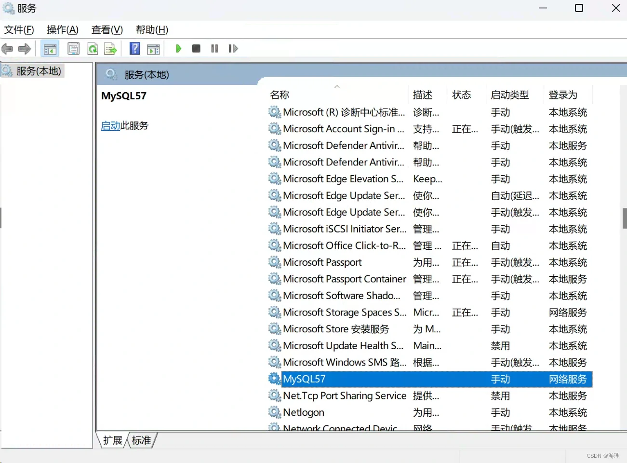
Task: Sort services by the 名称 column header
Action: 280,95
